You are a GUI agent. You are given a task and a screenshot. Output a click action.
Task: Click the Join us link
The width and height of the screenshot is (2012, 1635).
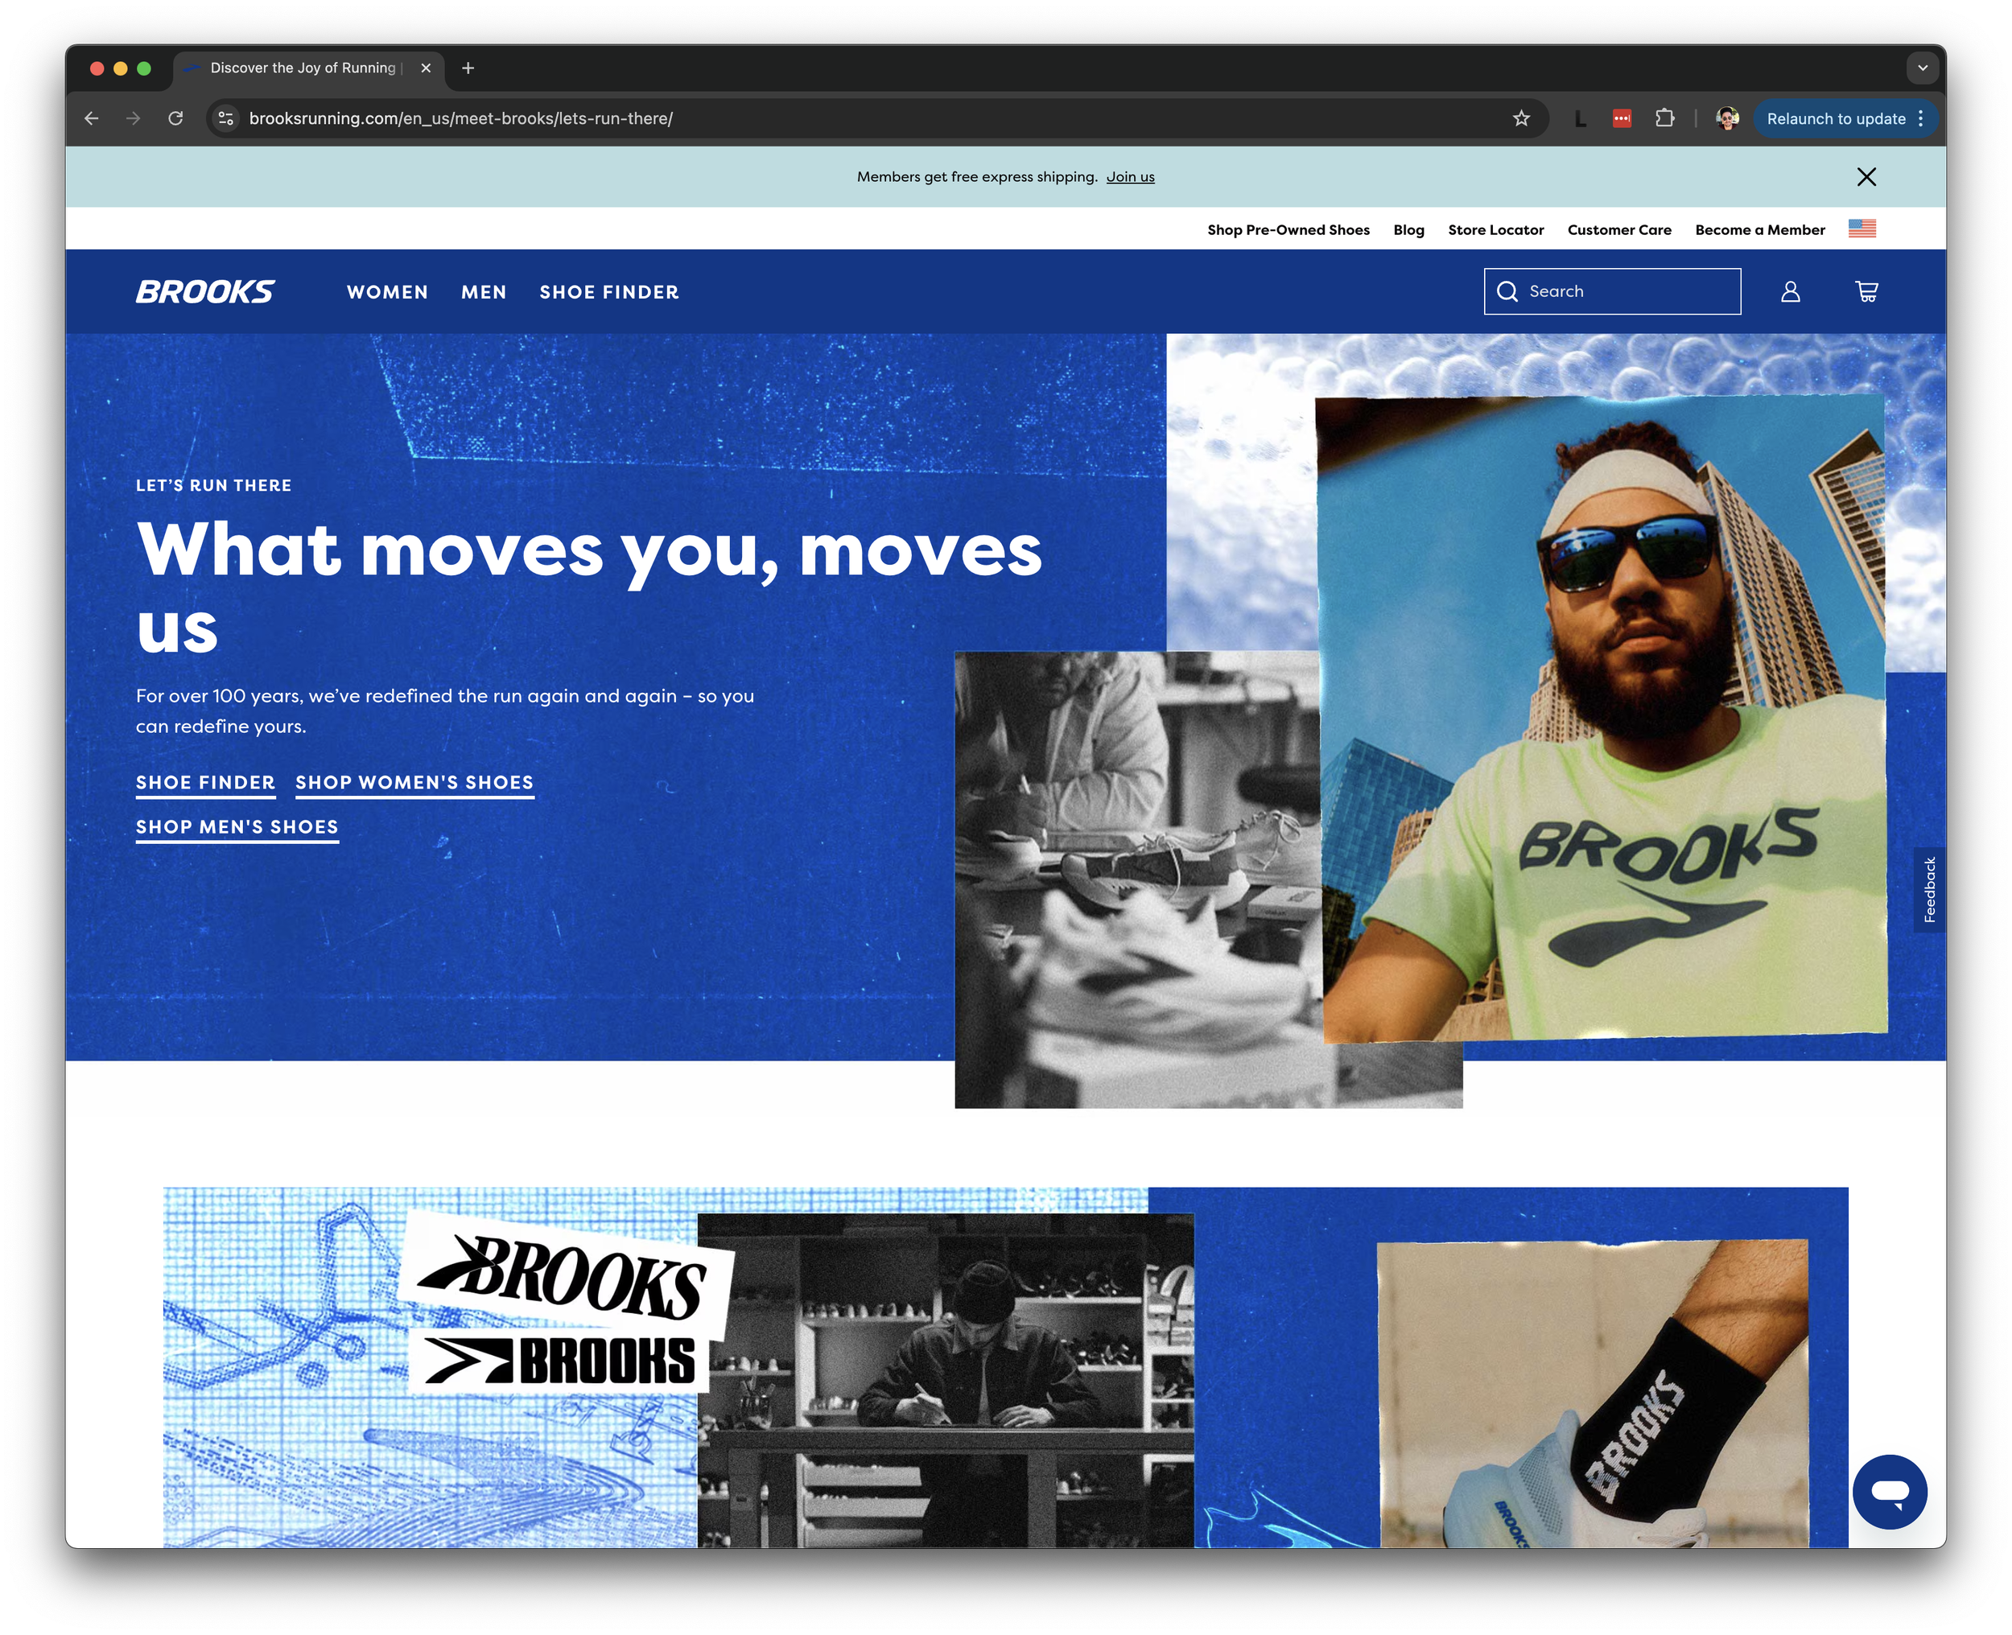click(1129, 177)
